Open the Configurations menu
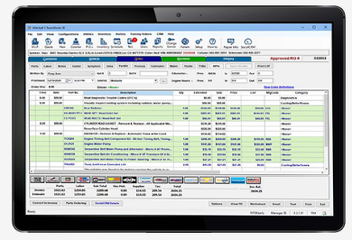The width and height of the screenshot is (352, 240). pyautogui.click(x=68, y=34)
